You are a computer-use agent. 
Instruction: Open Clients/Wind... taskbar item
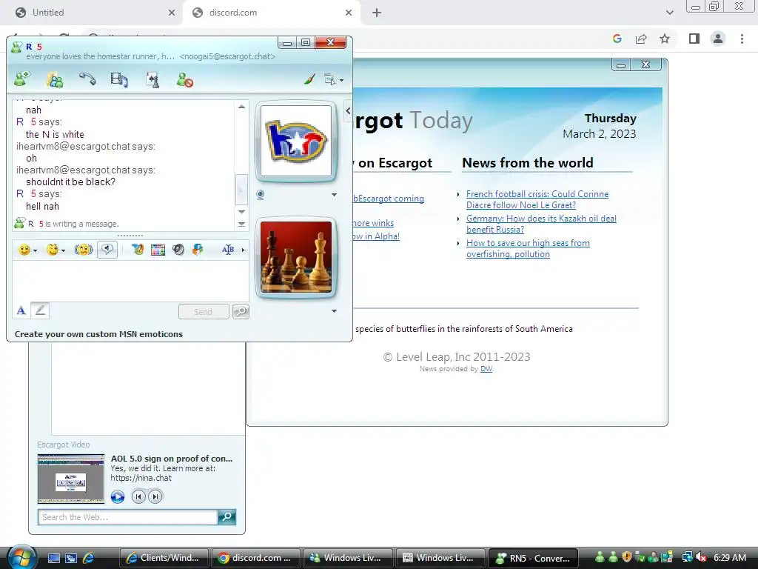164,558
